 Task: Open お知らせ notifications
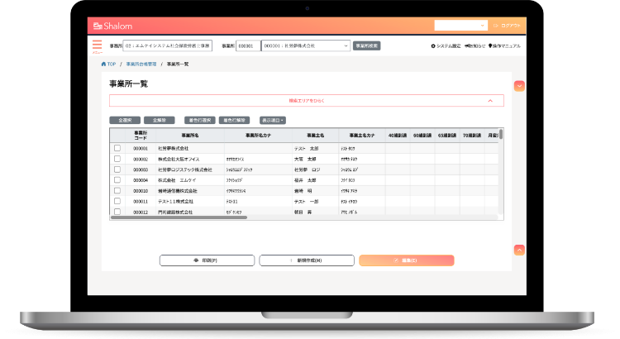475,45
